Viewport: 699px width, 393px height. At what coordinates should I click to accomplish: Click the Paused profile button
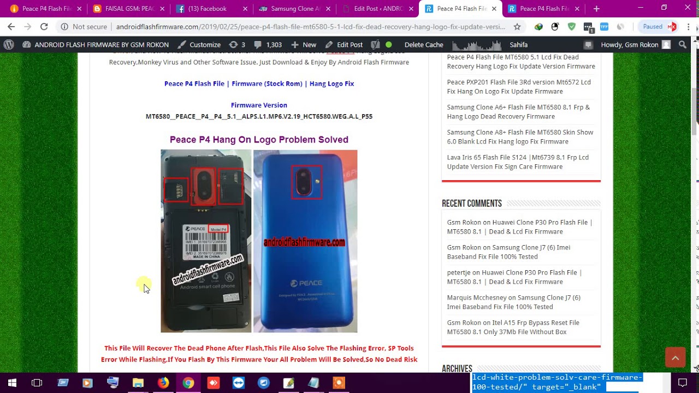tap(659, 27)
